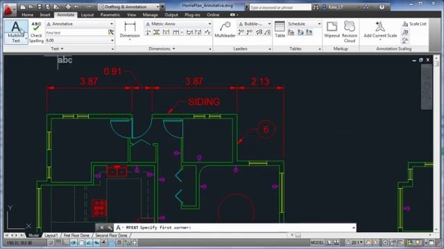Image resolution: width=444 pixels, height=249 pixels.
Task: Toggle Object Snap in status bar
Action: click(81, 243)
